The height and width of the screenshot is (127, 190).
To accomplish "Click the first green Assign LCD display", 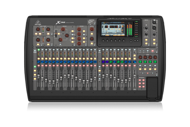I will (x=140, y=62).
